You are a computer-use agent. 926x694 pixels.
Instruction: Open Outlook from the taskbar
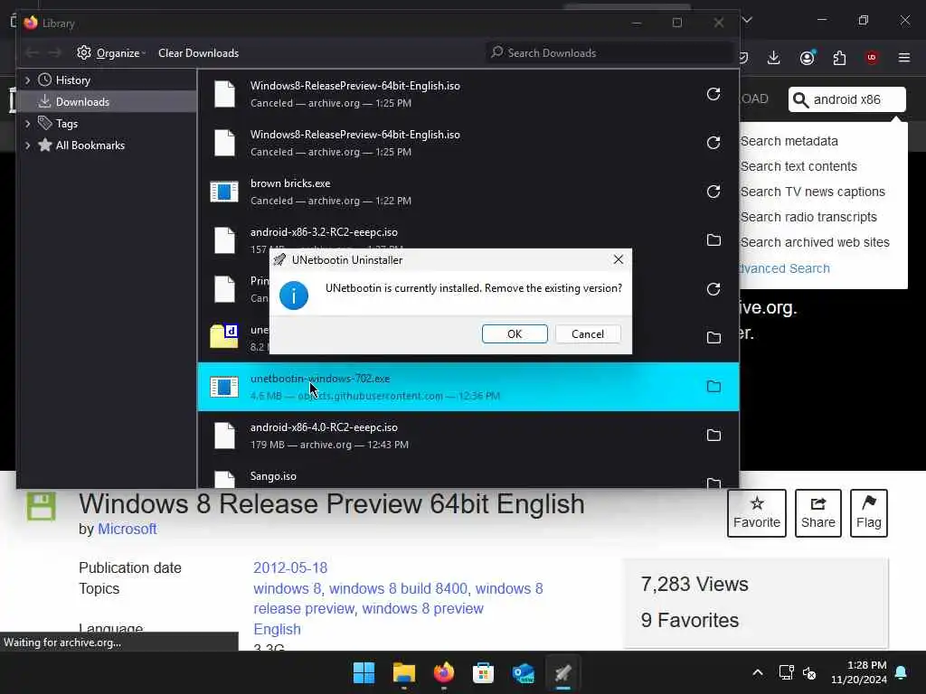[x=524, y=672]
